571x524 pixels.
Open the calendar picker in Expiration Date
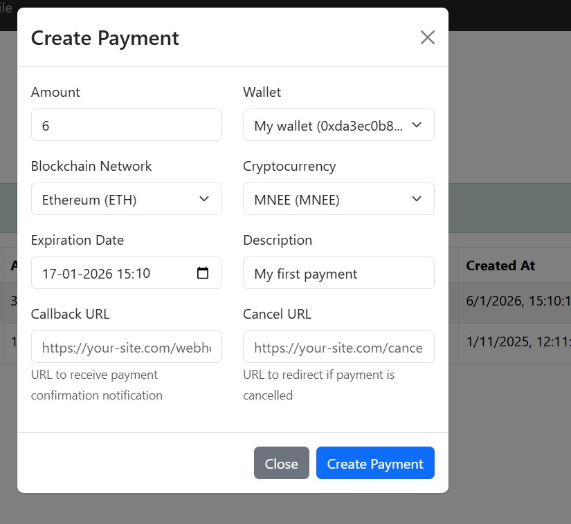[203, 273]
